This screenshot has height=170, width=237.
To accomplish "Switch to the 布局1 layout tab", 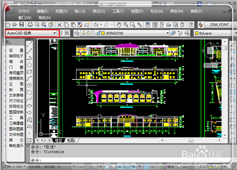I will tap(71, 140).
